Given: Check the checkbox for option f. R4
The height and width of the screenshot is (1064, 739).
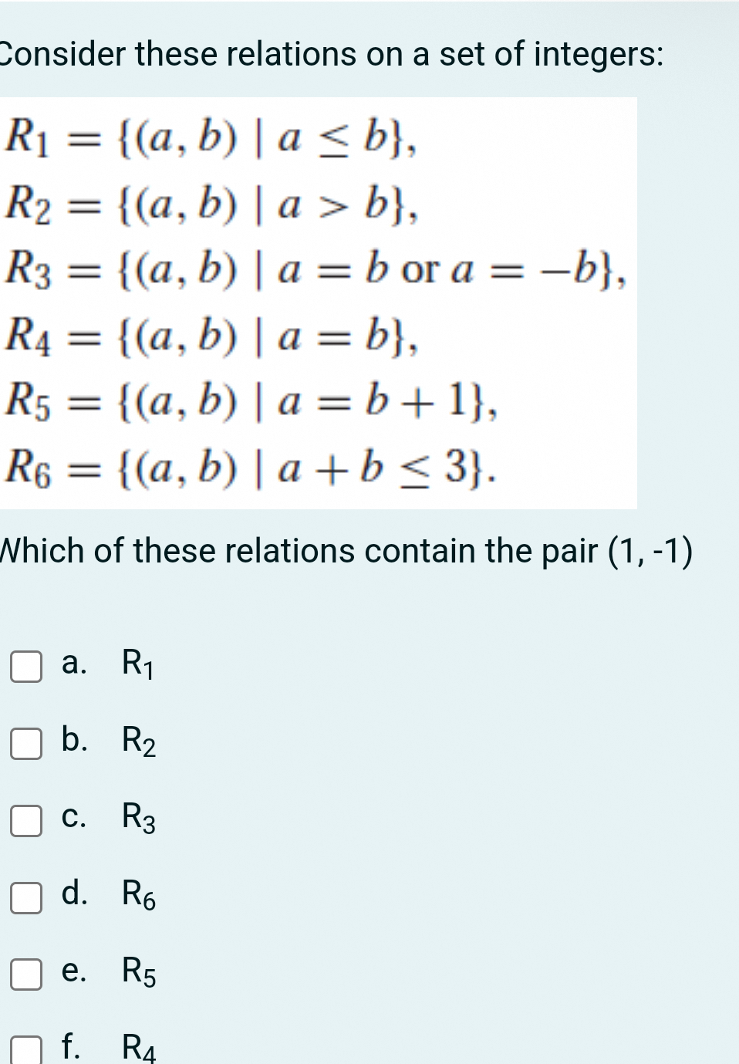Looking at the screenshot, I should (x=25, y=1049).
